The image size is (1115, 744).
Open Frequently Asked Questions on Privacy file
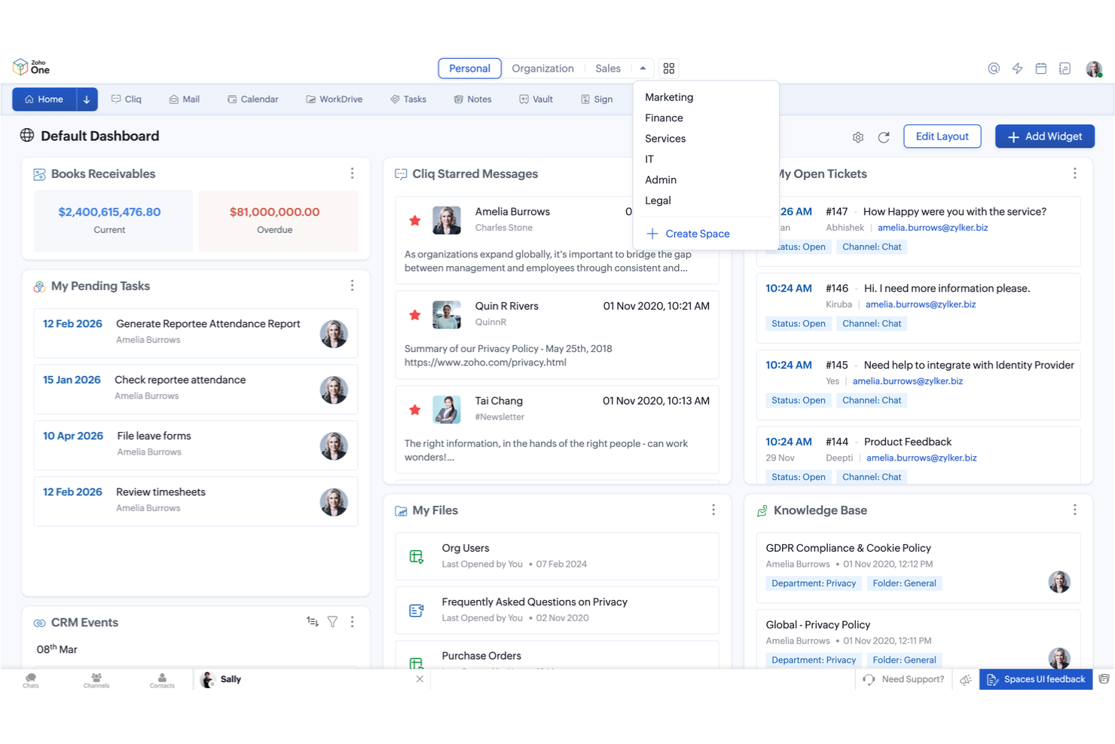coord(557,610)
